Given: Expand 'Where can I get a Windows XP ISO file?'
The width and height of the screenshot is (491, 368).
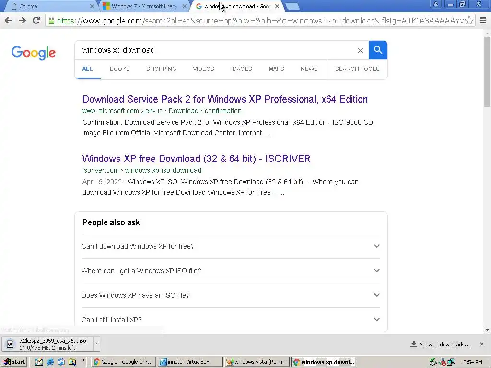Looking at the screenshot, I should point(231,271).
